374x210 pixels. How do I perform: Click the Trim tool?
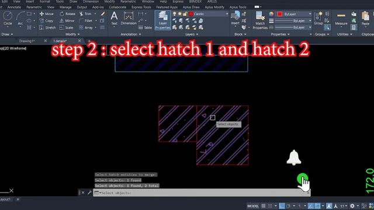pos(85,14)
